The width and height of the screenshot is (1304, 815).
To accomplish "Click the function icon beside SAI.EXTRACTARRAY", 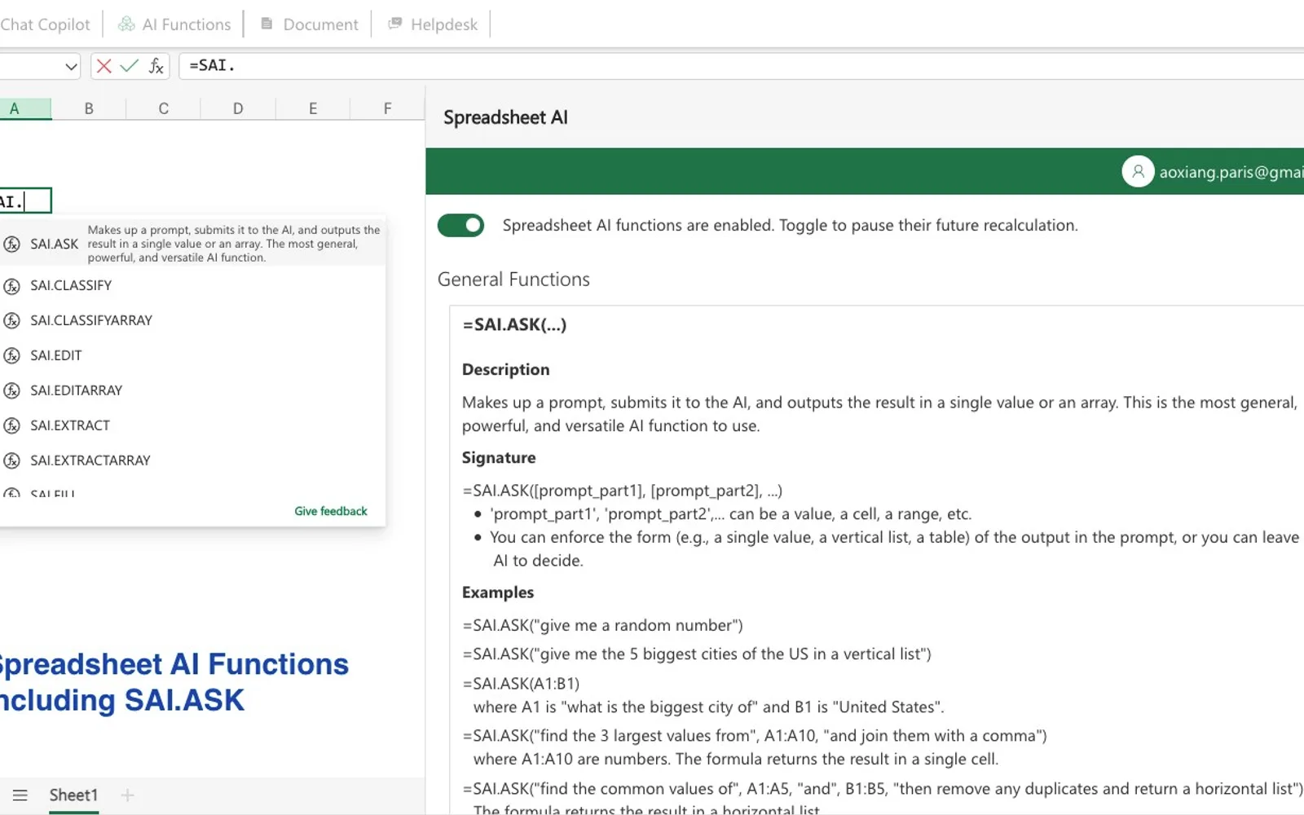I will click(x=12, y=461).
